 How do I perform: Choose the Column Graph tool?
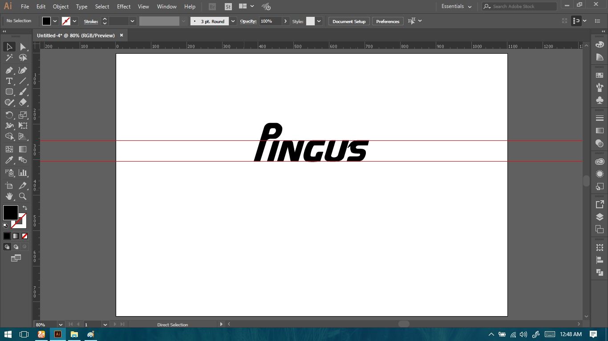coord(23,173)
